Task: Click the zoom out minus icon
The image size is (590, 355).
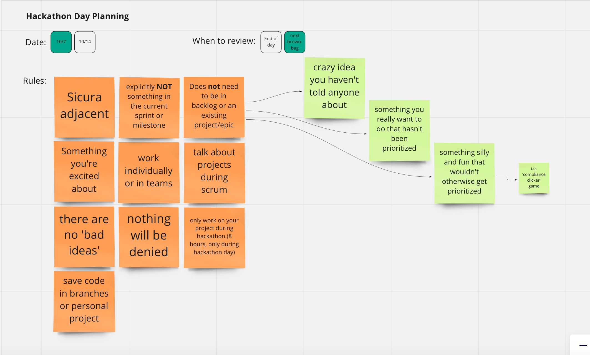Action: pyautogui.click(x=583, y=346)
